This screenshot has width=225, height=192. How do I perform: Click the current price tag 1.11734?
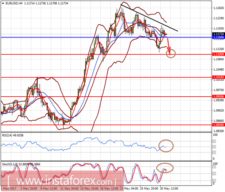point(219,34)
